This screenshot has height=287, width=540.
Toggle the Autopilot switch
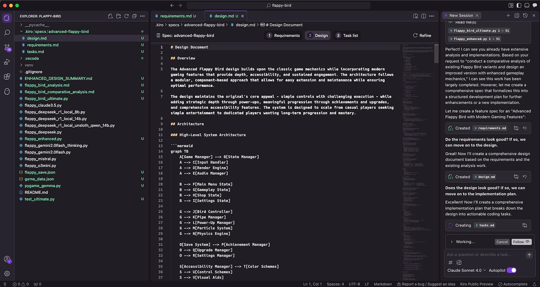[511, 270]
